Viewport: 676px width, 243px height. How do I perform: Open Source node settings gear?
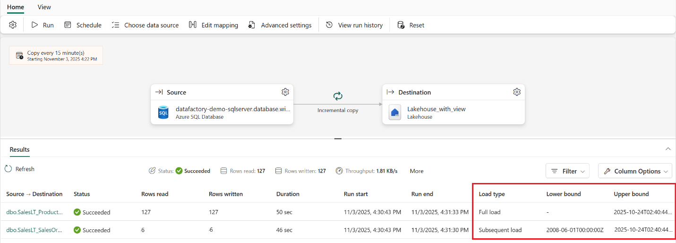(x=285, y=92)
